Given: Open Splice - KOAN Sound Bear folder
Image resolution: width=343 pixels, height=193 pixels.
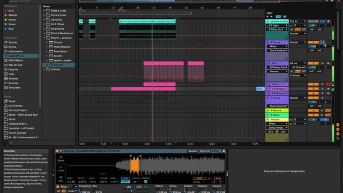Looking at the screenshot, I should coord(23,115).
